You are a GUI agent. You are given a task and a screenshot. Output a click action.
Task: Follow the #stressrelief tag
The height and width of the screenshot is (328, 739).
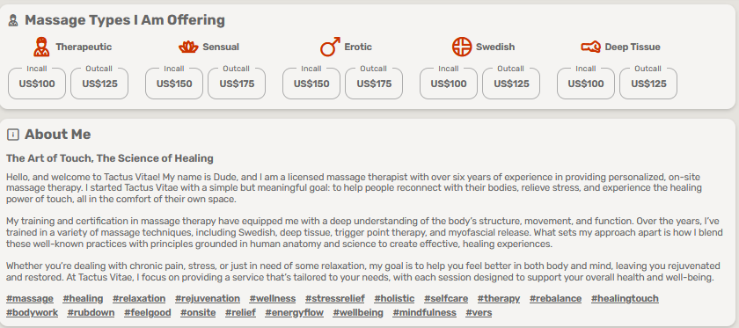tap(335, 298)
